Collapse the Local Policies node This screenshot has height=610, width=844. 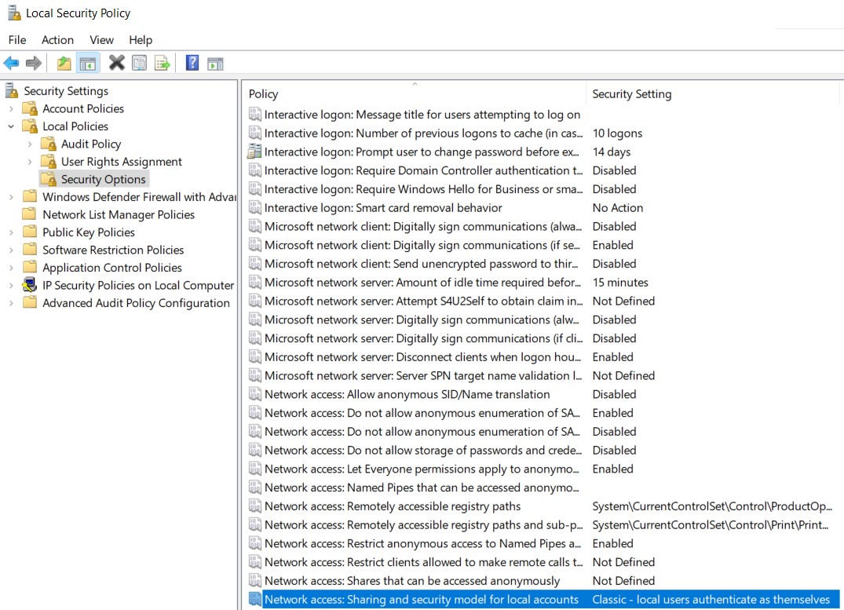(x=12, y=126)
